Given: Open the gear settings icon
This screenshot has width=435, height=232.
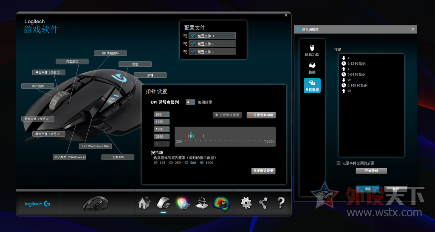Looking at the screenshot, I should 246,203.
